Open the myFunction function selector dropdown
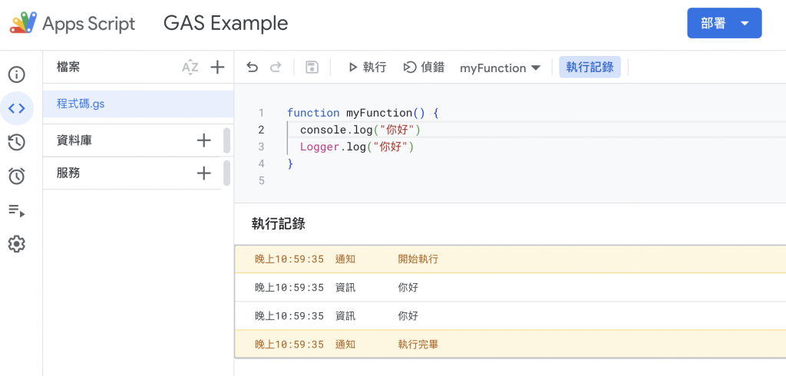 (x=500, y=68)
